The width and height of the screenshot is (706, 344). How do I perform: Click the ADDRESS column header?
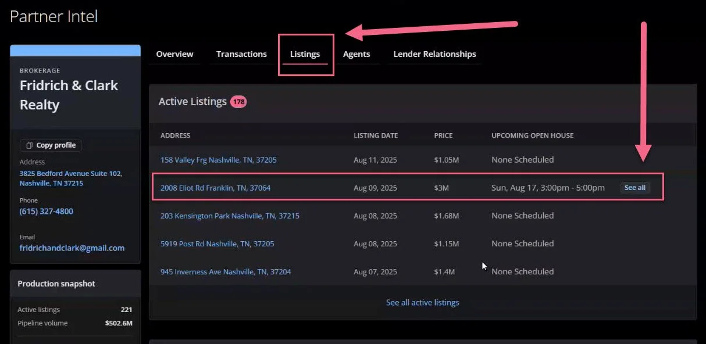(176, 135)
